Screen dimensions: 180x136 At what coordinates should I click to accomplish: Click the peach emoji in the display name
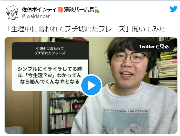point(60,10)
